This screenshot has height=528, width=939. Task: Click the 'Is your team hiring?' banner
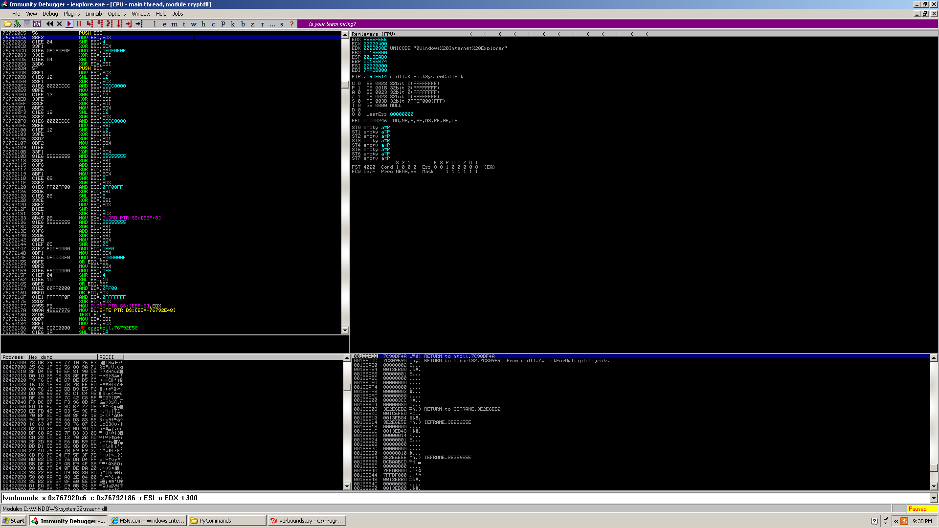click(332, 24)
